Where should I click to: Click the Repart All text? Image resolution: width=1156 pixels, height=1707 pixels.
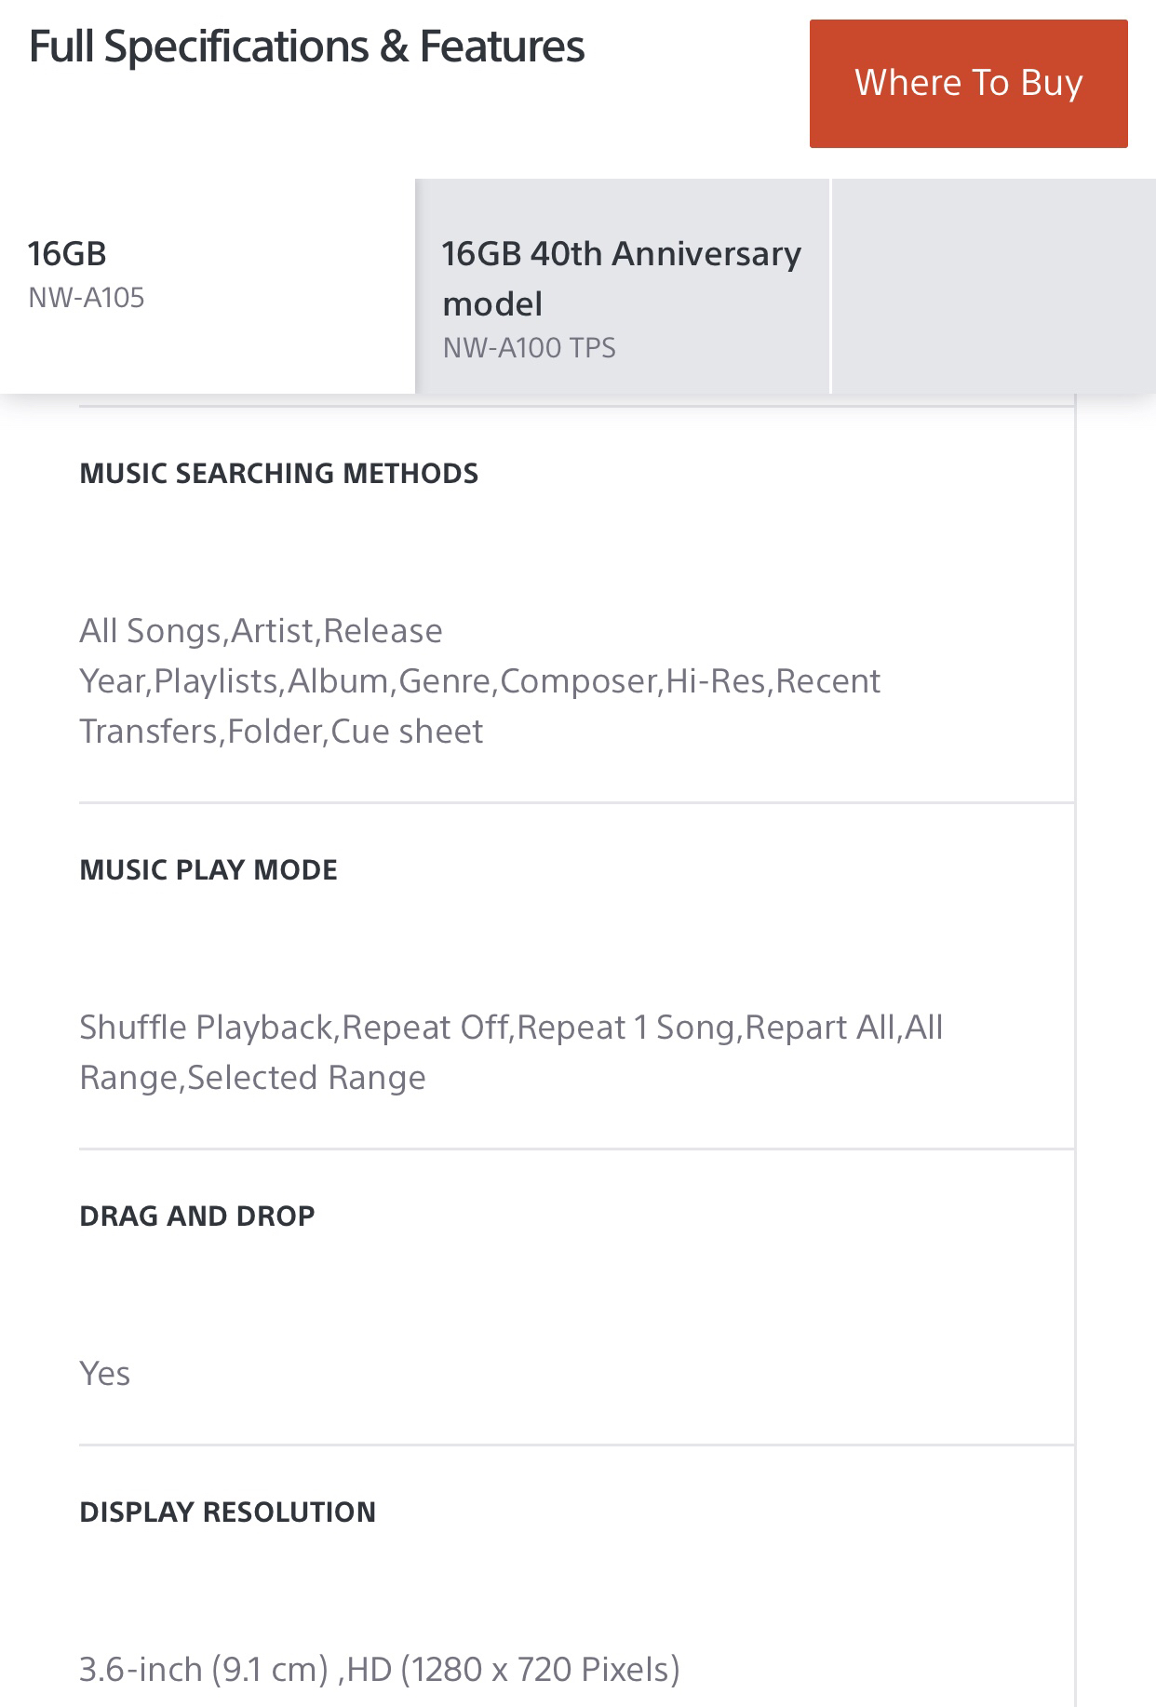[x=819, y=1028]
